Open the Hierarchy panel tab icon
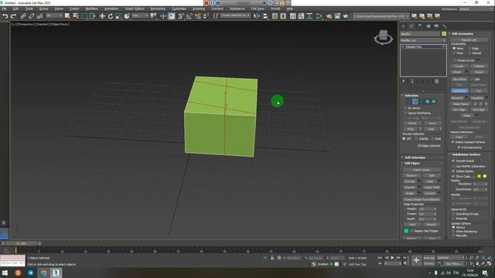Image resolution: width=495 pixels, height=278 pixels. tap(419, 26)
